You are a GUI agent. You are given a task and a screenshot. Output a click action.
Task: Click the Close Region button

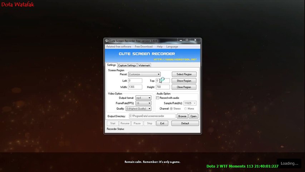pyautogui.click(x=184, y=87)
